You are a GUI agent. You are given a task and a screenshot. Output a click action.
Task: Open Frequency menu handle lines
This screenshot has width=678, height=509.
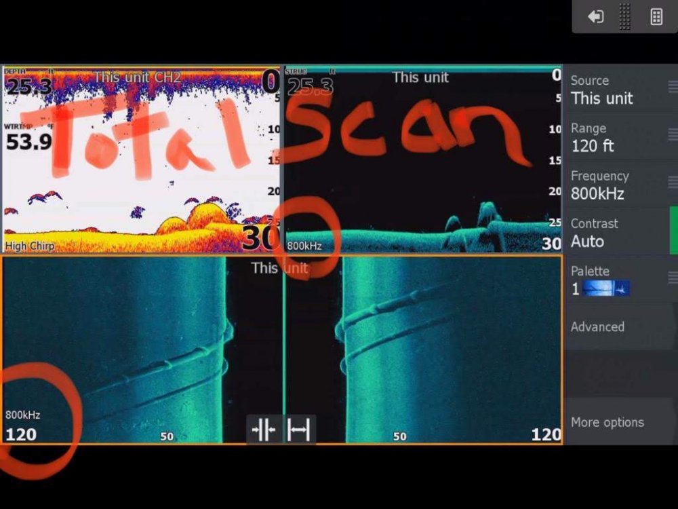pyautogui.click(x=672, y=182)
